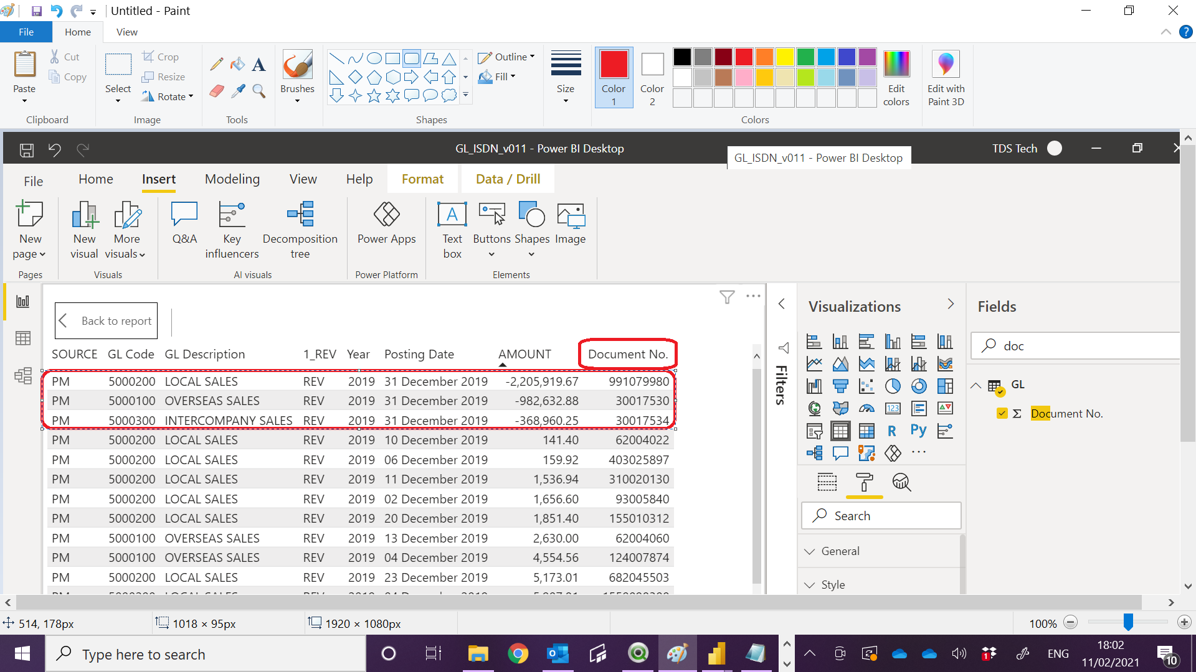The image size is (1196, 672).
Task: Select the Table visualization icon
Action: coord(840,431)
